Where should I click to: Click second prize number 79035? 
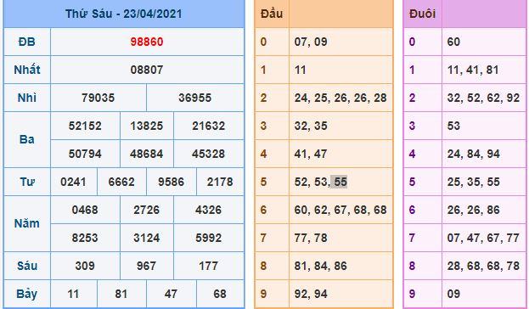click(98, 98)
